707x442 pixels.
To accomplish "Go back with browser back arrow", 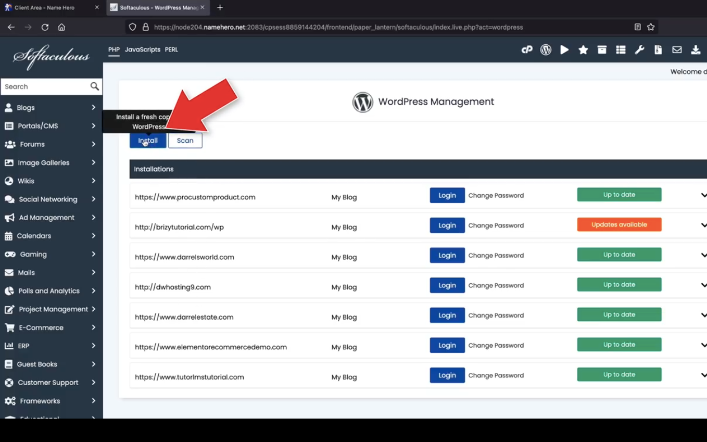I will (11, 27).
